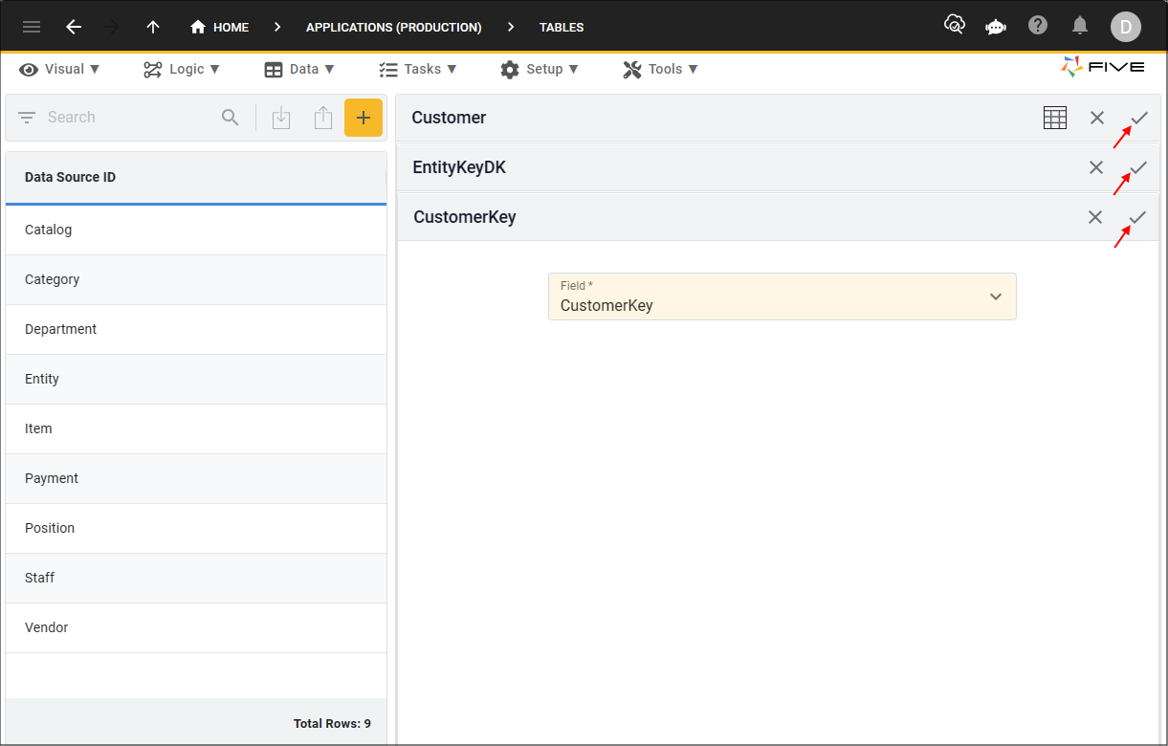Select the Category table row
This screenshot has width=1168, height=746.
pyautogui.click(x=196, y=279)
